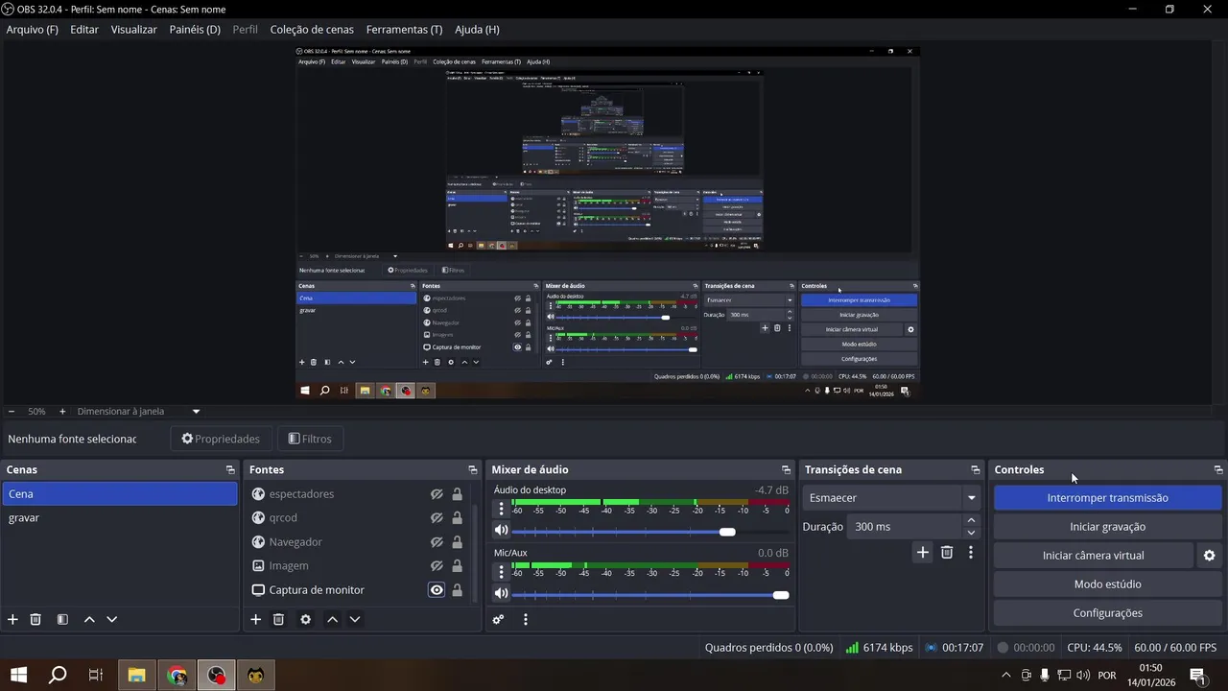
Task: Add a new source in Fontes panel
Action: pyautogui.click(x=256, y=619)
